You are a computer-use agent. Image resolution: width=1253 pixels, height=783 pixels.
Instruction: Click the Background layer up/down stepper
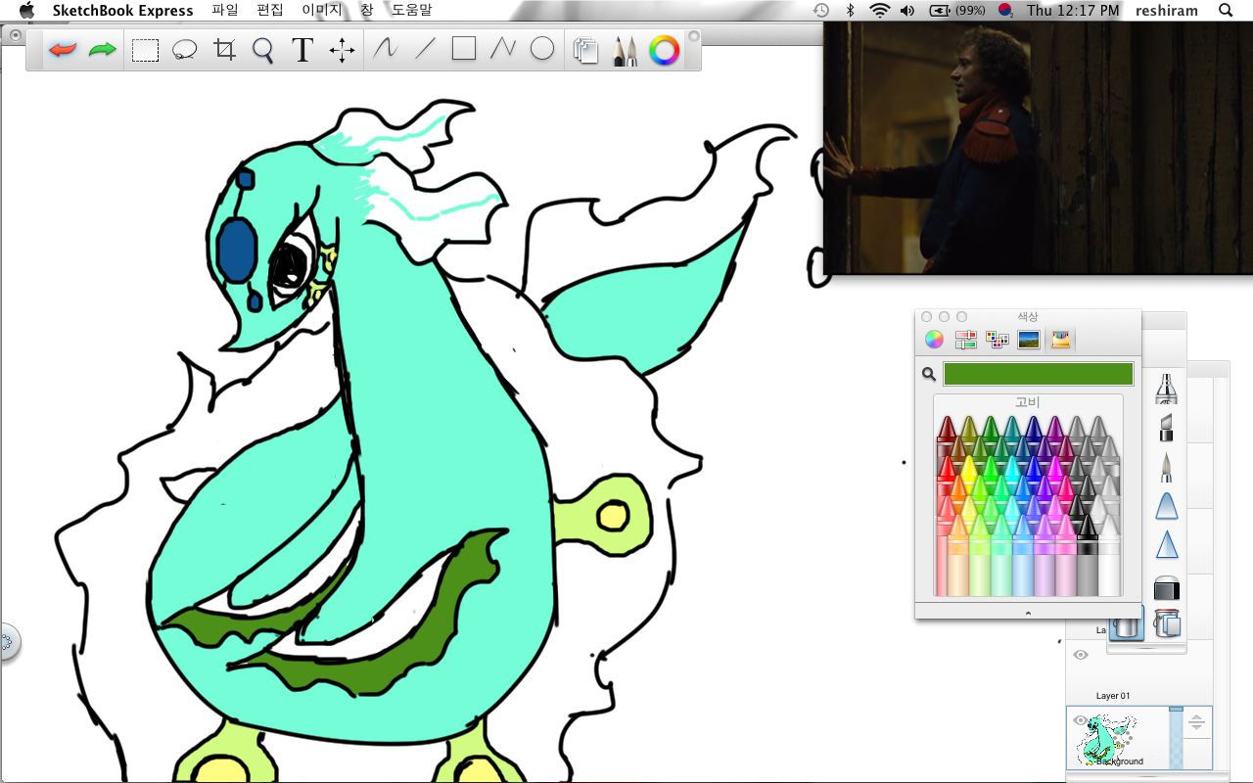click(x=1196, y=724)
